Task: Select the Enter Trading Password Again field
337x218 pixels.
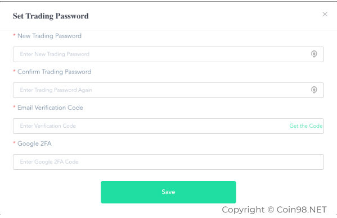Action: tap(168, 90)
